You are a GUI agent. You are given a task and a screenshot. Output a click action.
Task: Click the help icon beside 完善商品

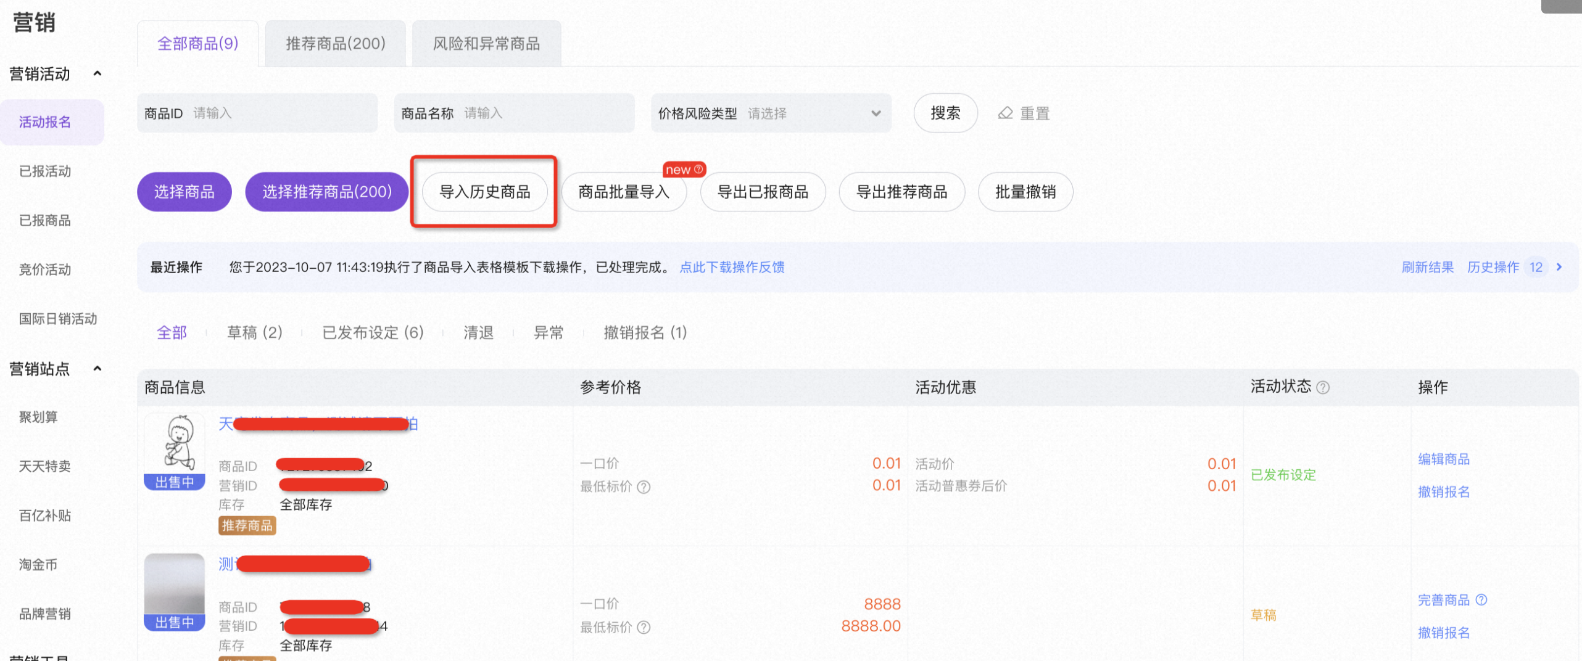click(1481, 599)
